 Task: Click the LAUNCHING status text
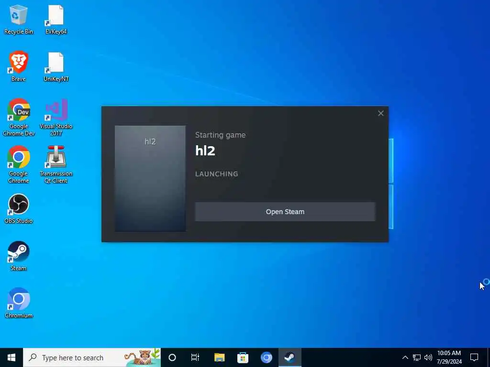click(217, 174)
